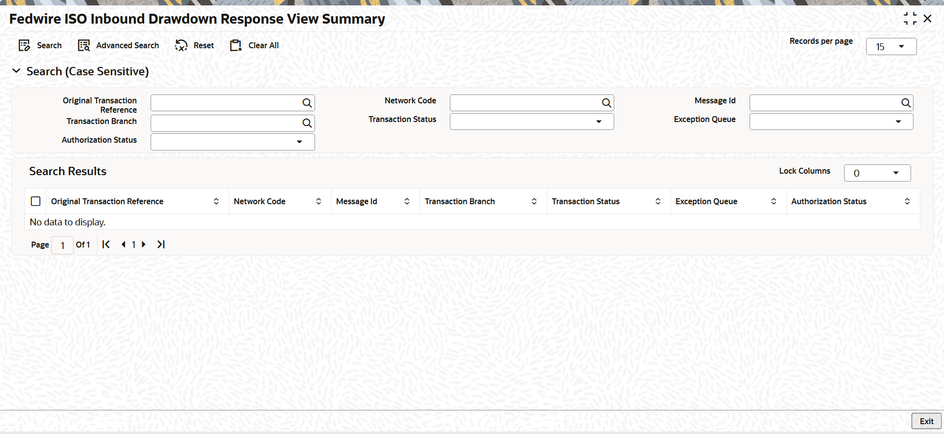944x434 pixels.
Task: Open the Transaction Status dropdown
Action: coord(532,122)
